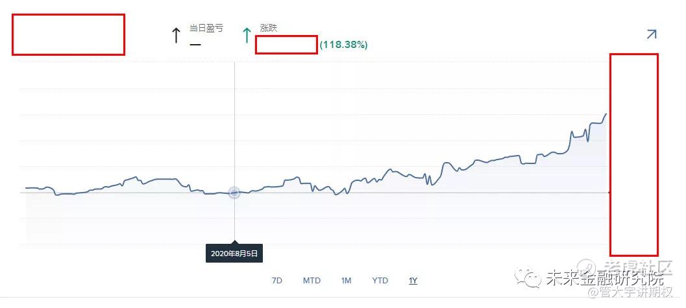Click the WeChat logo in the watermark
The height and width of the screenshot is (308, 686).
[x=528, y=278]
